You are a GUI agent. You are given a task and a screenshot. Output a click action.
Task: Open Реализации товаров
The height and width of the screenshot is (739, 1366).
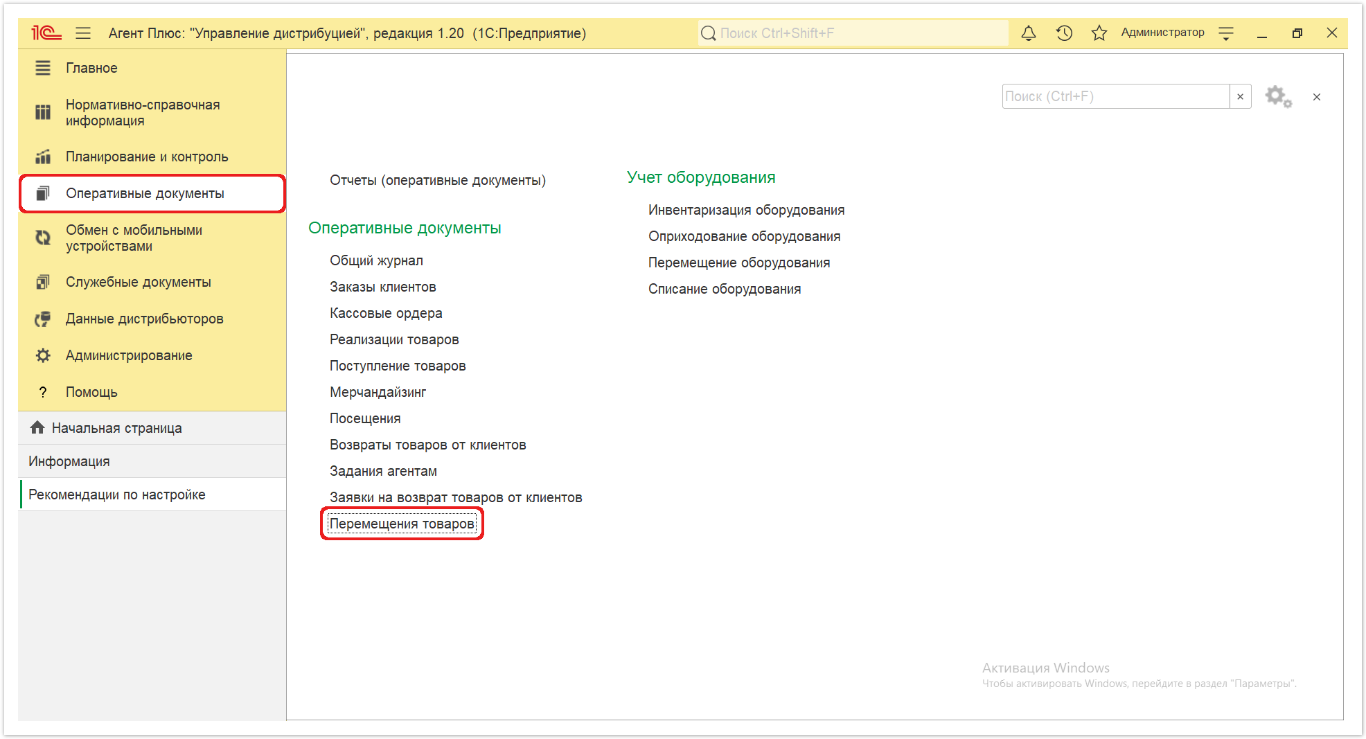394,339
